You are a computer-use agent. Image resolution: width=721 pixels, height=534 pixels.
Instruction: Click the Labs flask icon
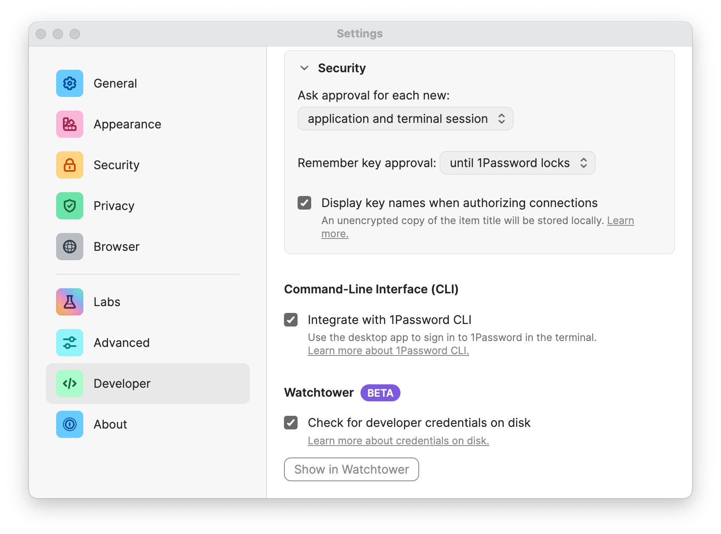point(69,302)
